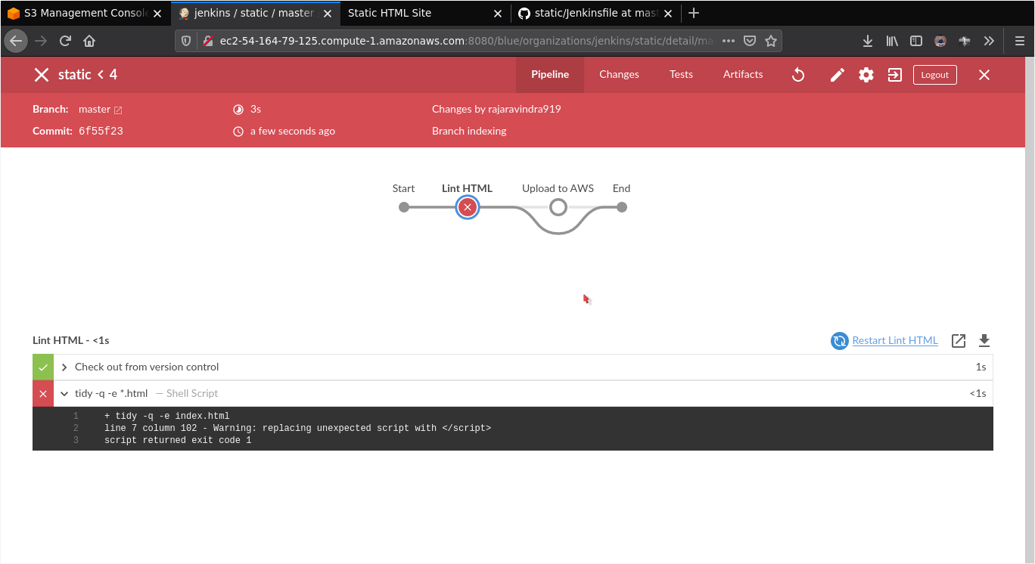Open the pipeline editor pencil icon
Image resolution: width=1035 pixels, height=564 pixels.
pyautogui.click(x=837, y=75)
